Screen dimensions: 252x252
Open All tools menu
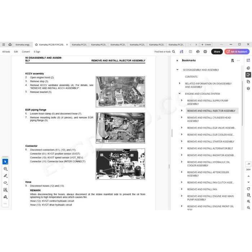[6, 51]
